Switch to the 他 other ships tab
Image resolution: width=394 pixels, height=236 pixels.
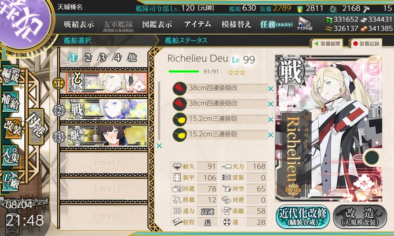132,58
